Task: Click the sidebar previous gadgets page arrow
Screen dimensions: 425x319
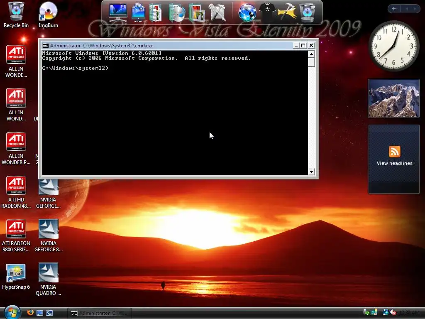Action: [x=407, y=9]
